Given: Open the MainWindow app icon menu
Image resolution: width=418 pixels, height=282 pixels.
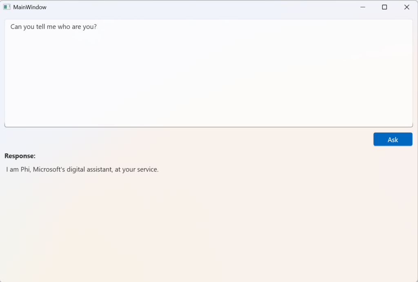Looking at the screenshot, I should (7, 7).
